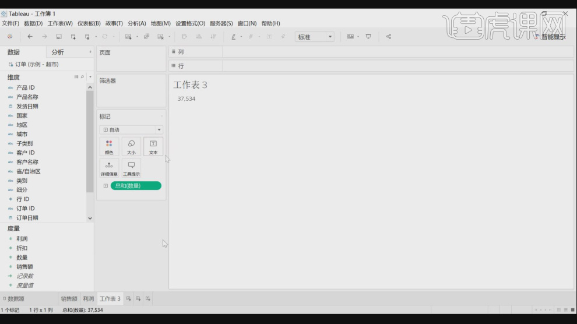The height and width of the screenshot is (324, 577).
Task: Click the sort descending icon
Action: point(213,36)
